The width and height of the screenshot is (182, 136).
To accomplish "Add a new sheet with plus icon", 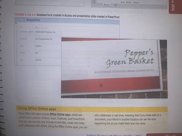I will pyautogui.click(x=116, y=5).
